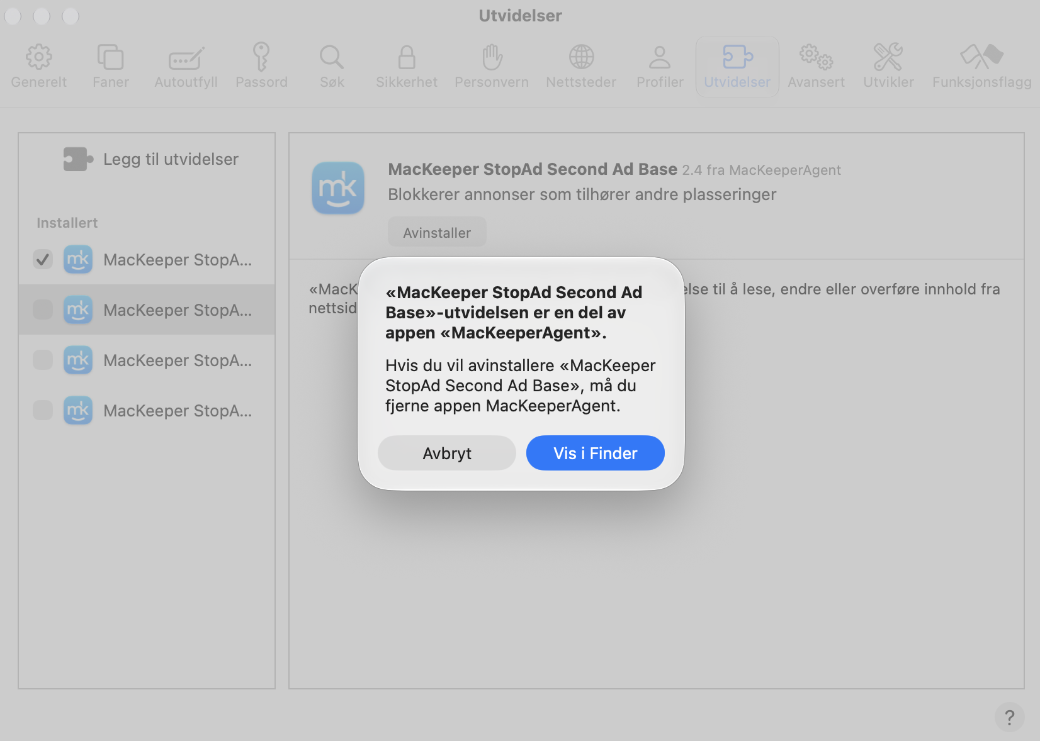Click Legg til utvidelser
1040x741 pixels.
(x=171, y=160)
